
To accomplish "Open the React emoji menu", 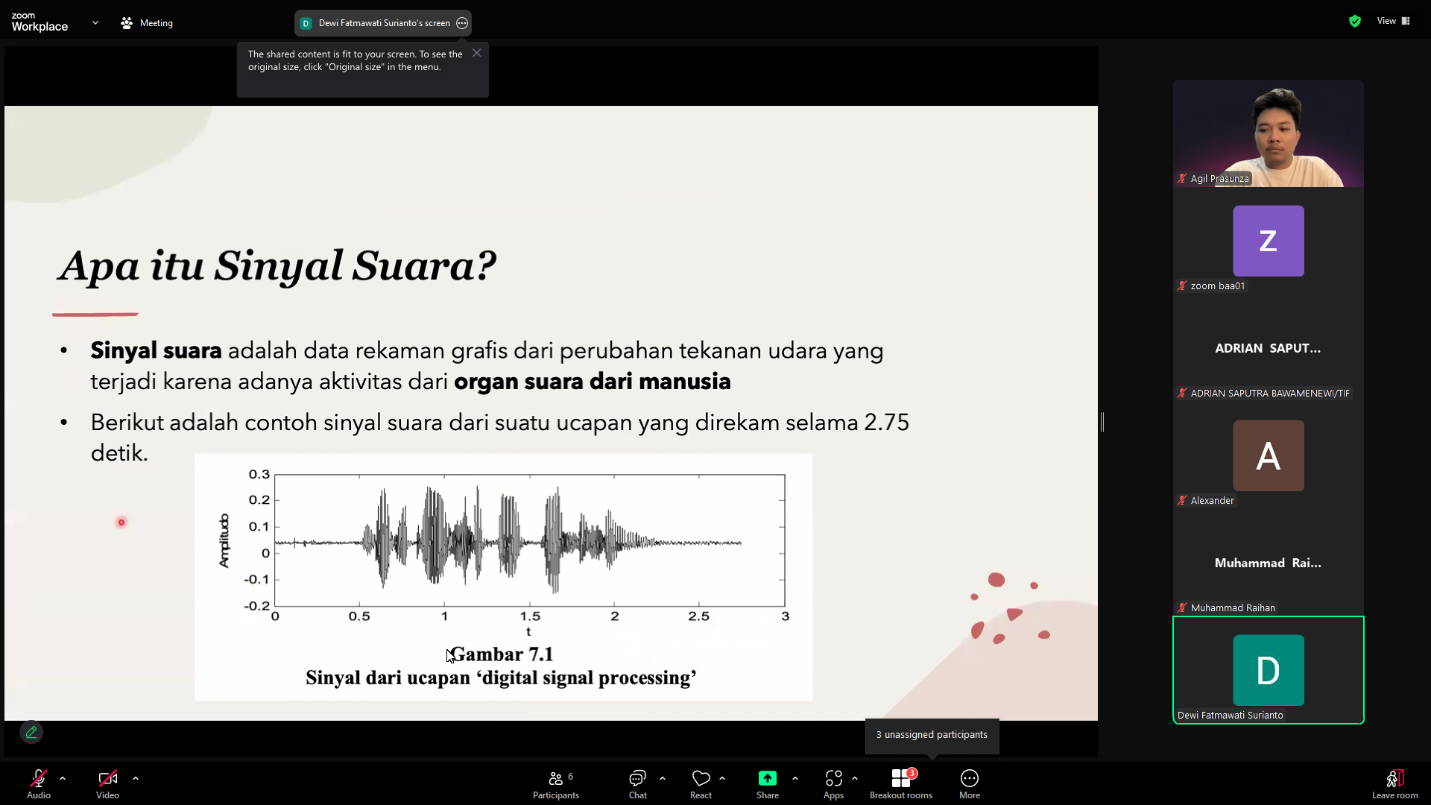I will tap(701, 783).
